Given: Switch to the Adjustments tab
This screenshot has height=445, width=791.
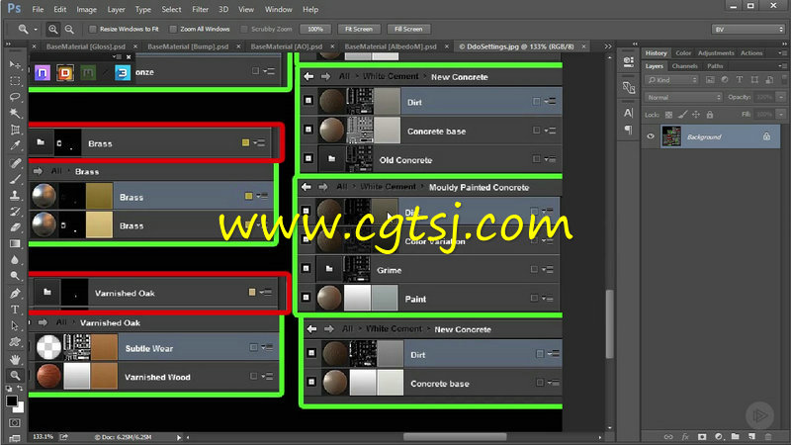Looking at the screenshot, I should (716, 53).
